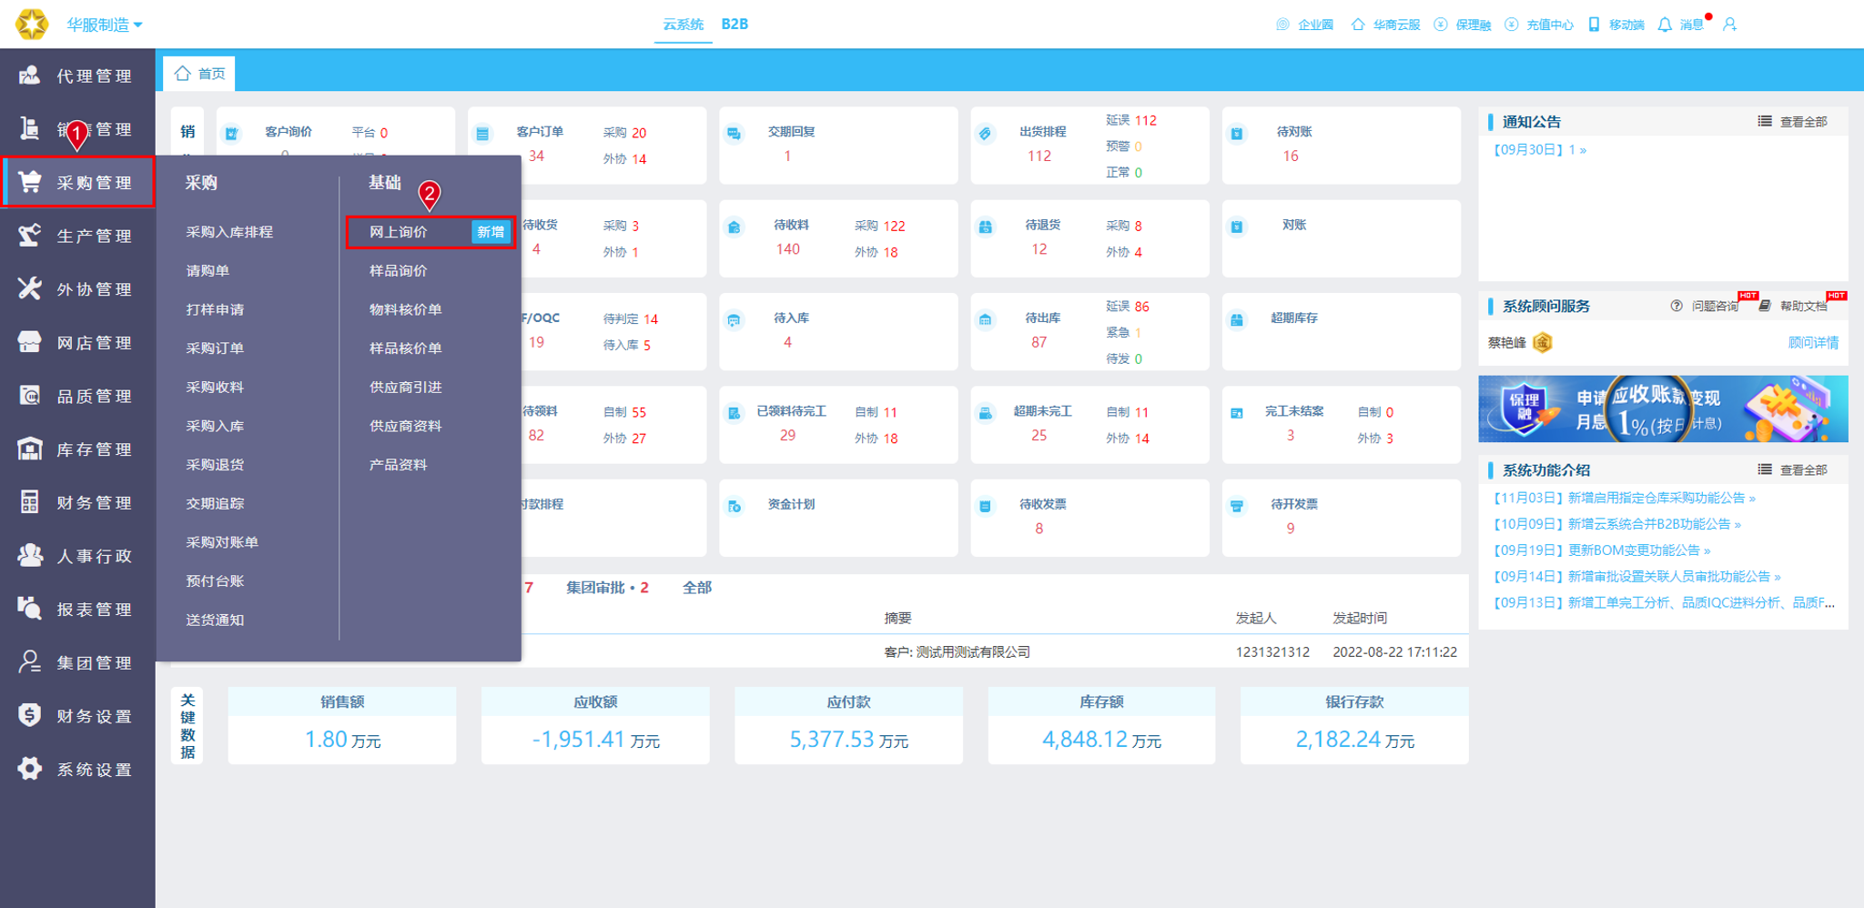Open 华商云服 from the top bar
1864x908 pixels.
pos(1385,25)
